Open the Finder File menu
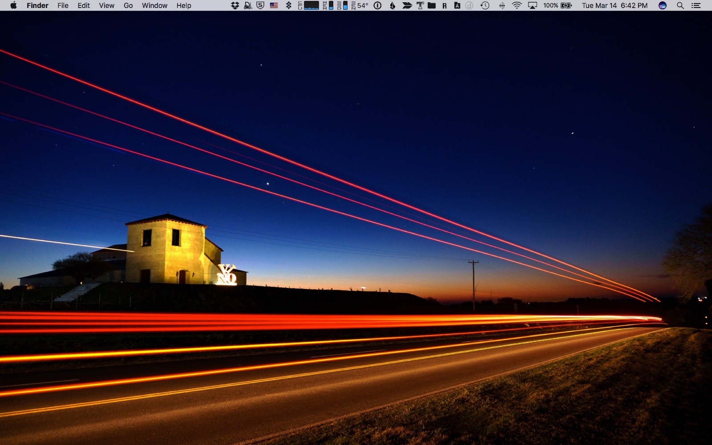 coord(62,6)
